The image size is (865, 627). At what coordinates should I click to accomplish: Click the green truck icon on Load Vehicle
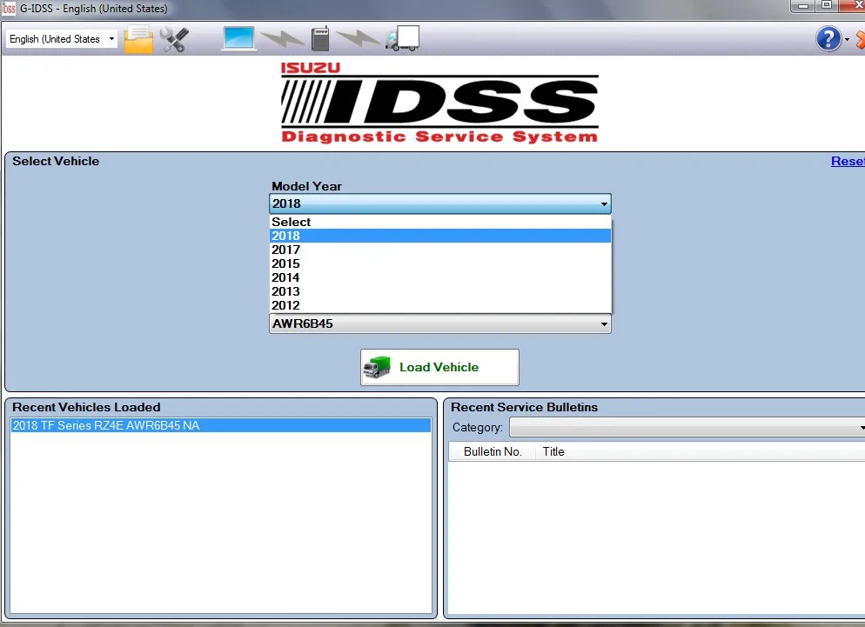click(x=378, y=367)
